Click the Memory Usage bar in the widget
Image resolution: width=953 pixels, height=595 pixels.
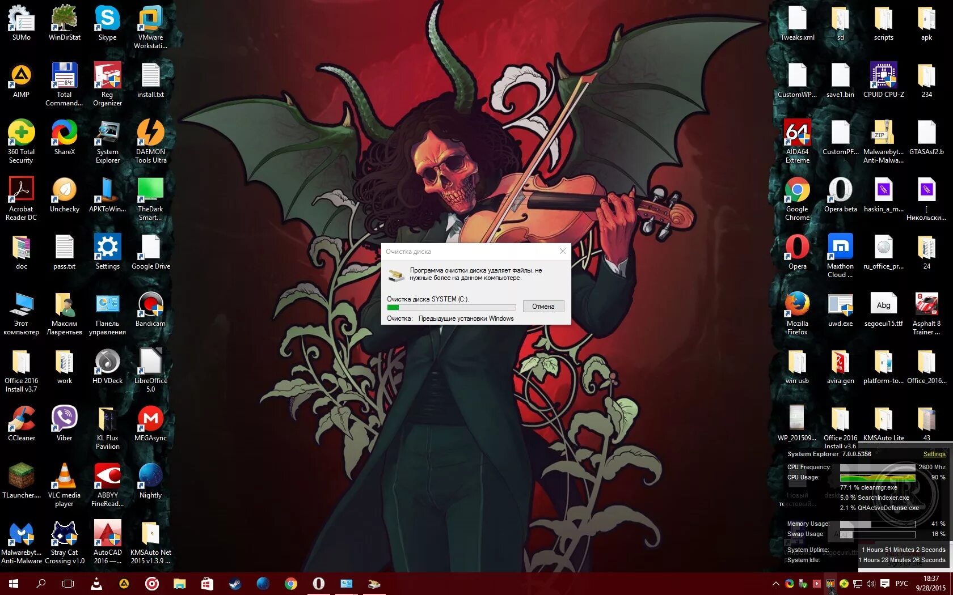877,524
